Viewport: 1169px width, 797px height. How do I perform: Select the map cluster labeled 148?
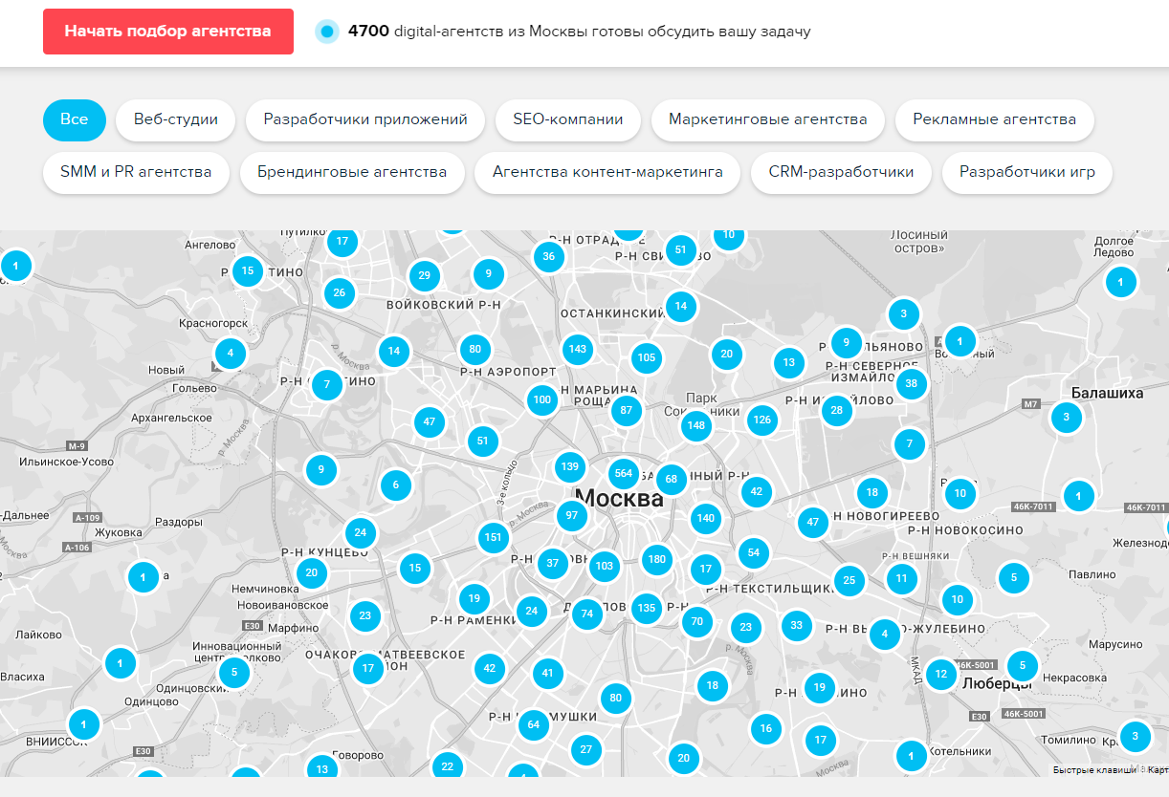(x=696, y=425)
